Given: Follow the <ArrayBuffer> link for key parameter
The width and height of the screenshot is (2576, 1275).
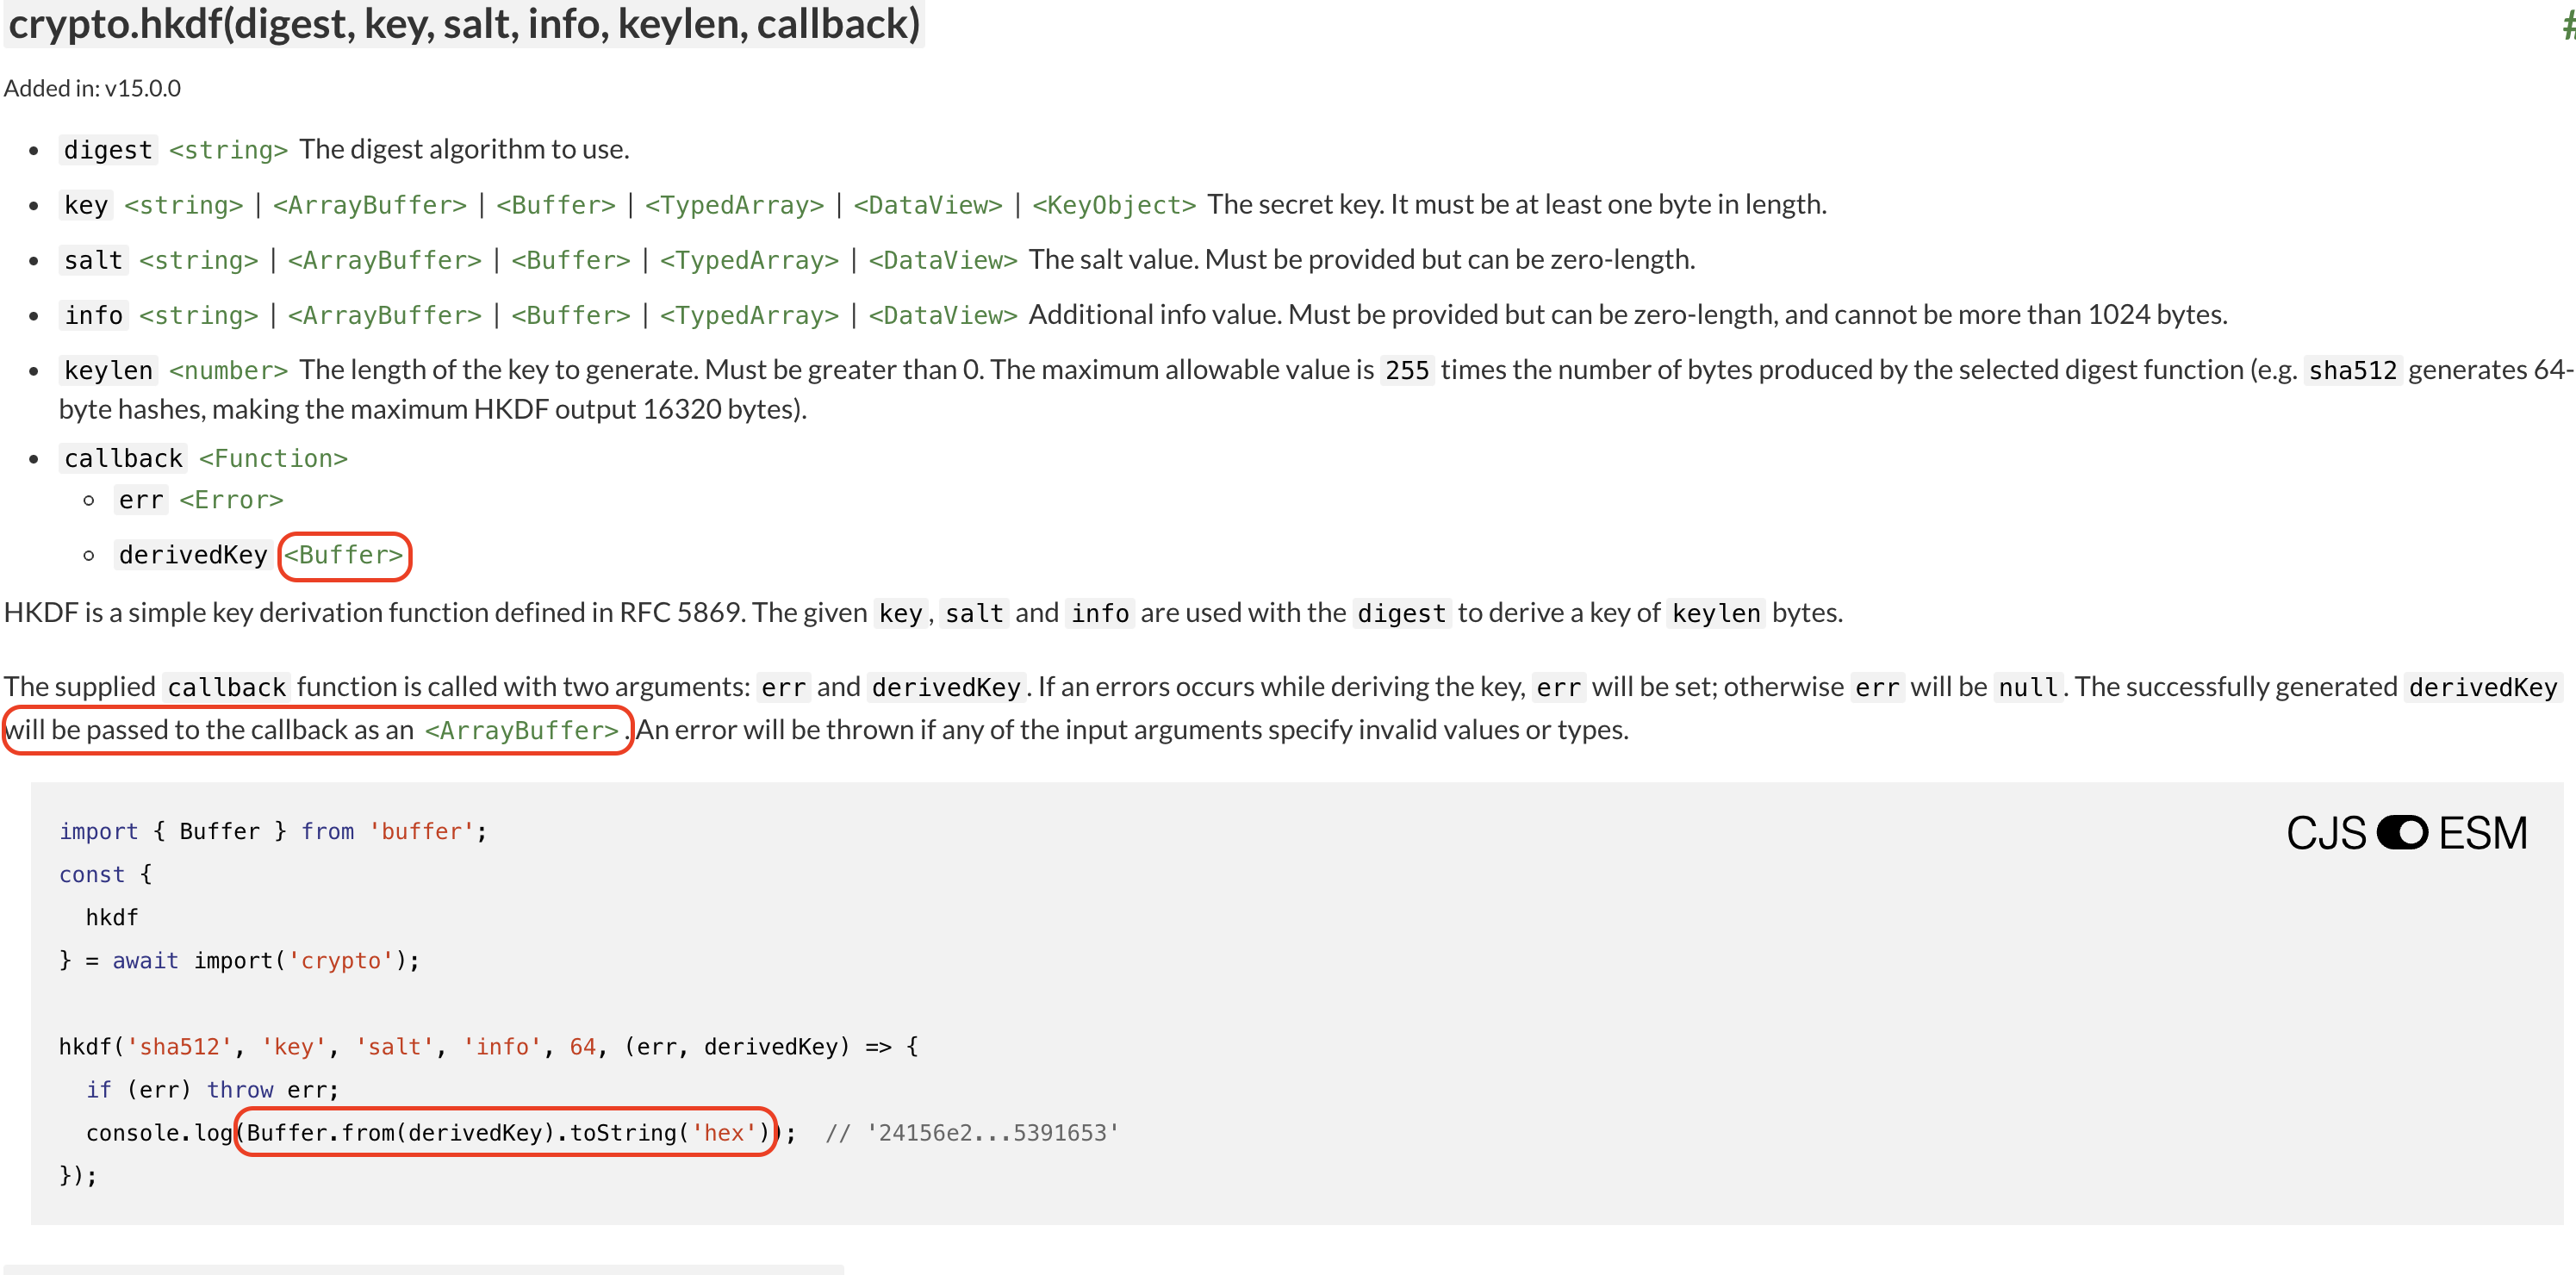Looking at the screenshot, I should tap(370, 205).
